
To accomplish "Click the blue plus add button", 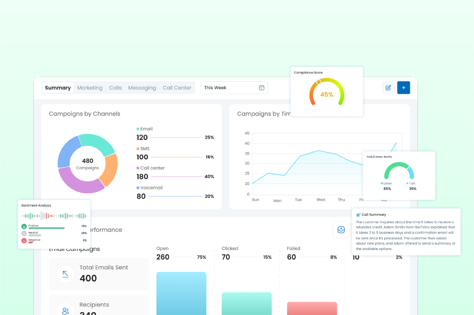I will (x=403, y=88).
